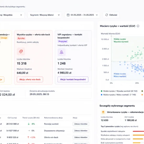This screenshot has width=144, height=144.
Task: Click Akcja: oferta win-back button
Action: 30,79
